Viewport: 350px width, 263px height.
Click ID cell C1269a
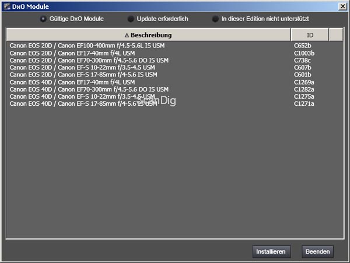[304, 82]
